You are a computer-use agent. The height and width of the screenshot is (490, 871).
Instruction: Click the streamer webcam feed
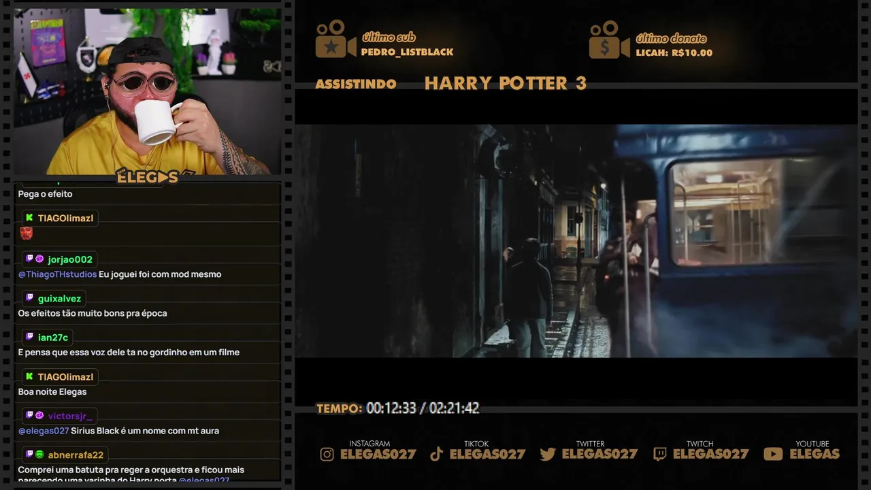click(148, 92)
